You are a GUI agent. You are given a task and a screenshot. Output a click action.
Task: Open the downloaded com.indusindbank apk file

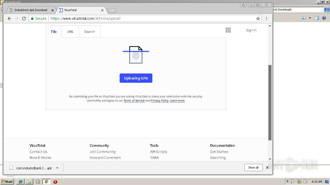pyautogui.click(x=31, y=168)
